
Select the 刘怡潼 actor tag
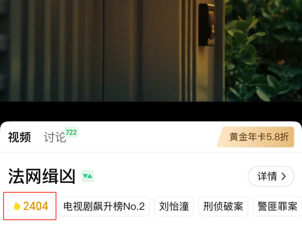coord(174,206)
